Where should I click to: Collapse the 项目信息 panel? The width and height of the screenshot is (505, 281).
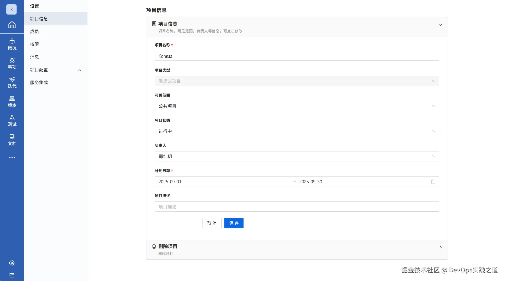click(440, 25)
